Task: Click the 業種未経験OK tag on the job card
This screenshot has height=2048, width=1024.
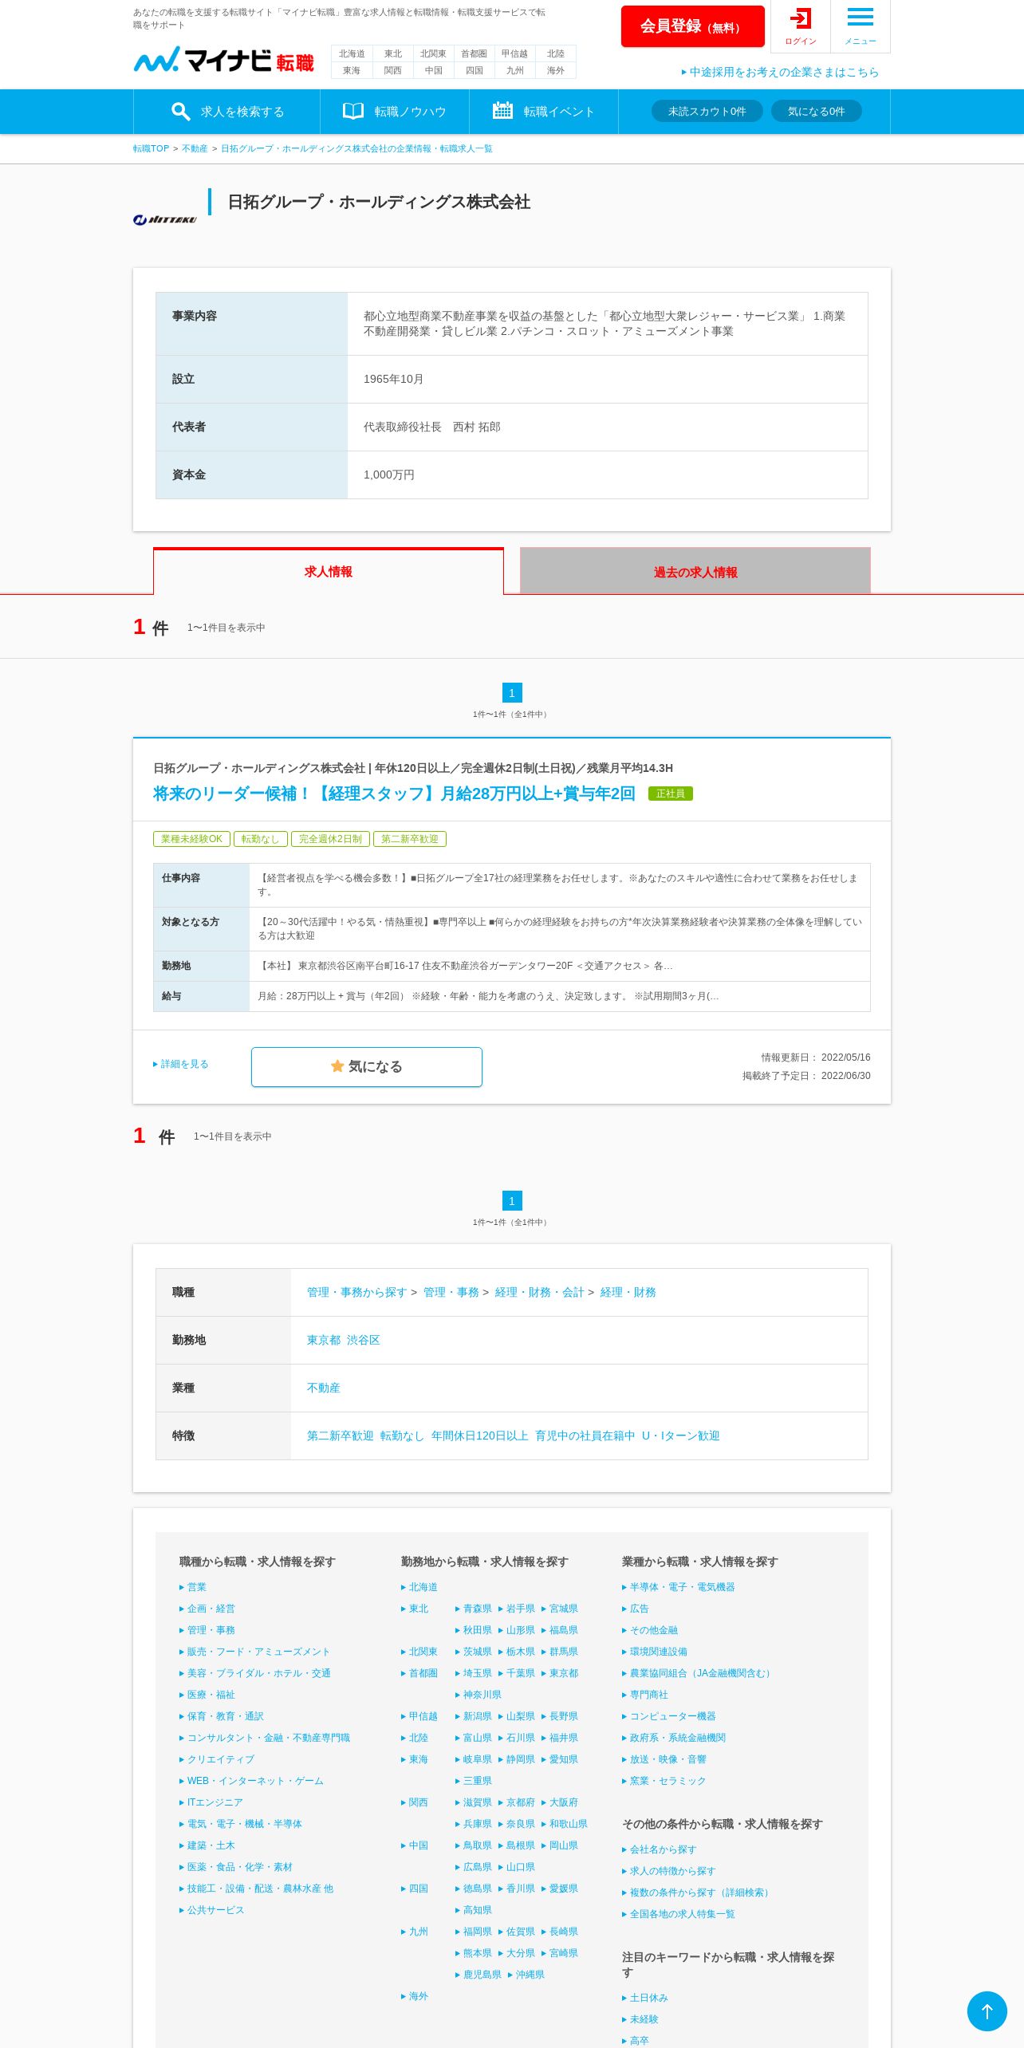Action: point(191,839)
